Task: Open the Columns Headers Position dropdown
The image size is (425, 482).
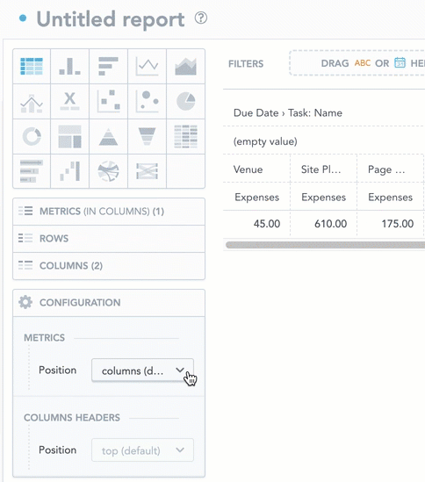Action: point(143,450)
